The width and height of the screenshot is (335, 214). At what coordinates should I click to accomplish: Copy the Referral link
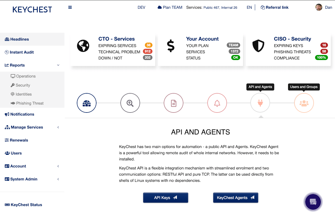tap(275, 8)
